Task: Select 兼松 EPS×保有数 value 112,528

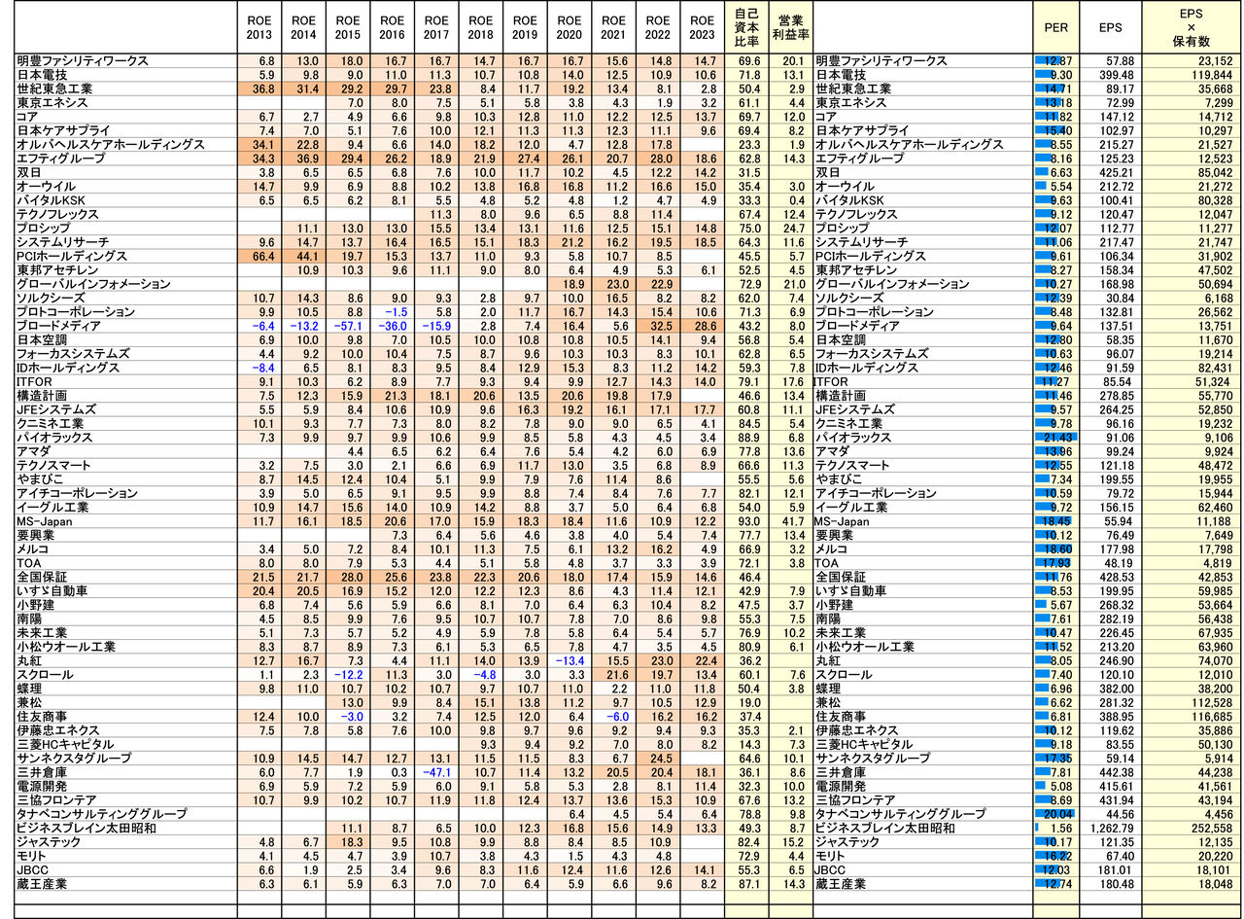Action: 1212,701
